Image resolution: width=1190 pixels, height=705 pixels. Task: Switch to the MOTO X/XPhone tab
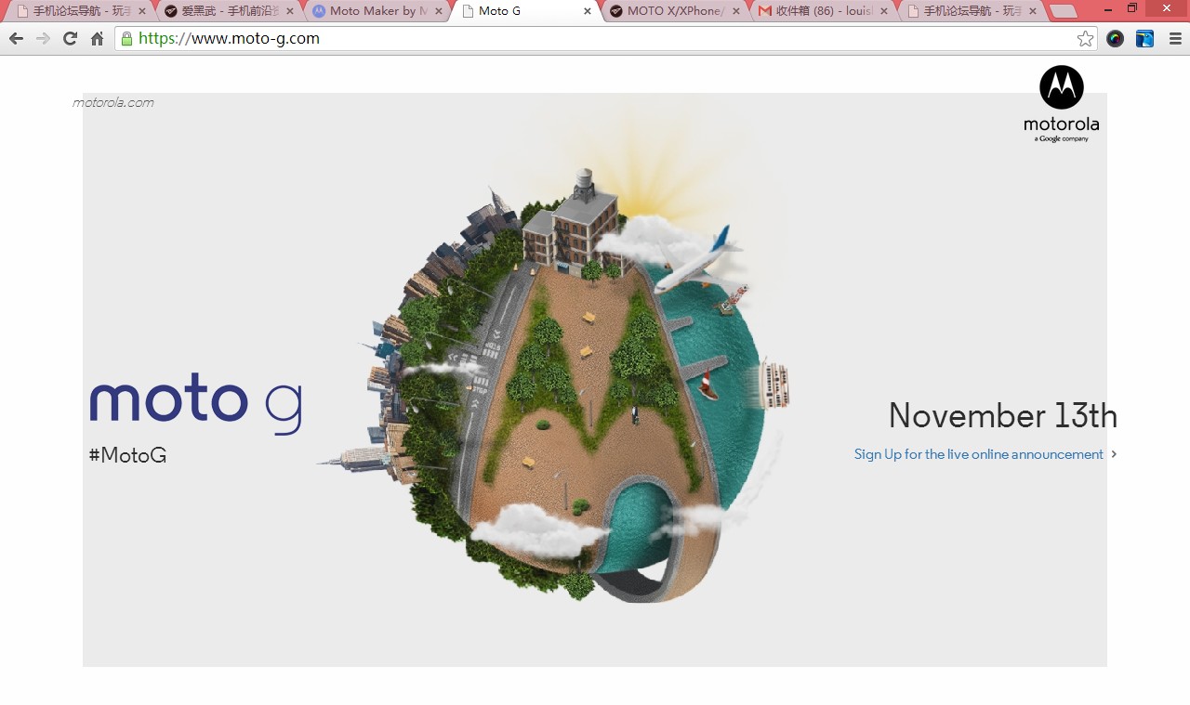tap(676, 11)
